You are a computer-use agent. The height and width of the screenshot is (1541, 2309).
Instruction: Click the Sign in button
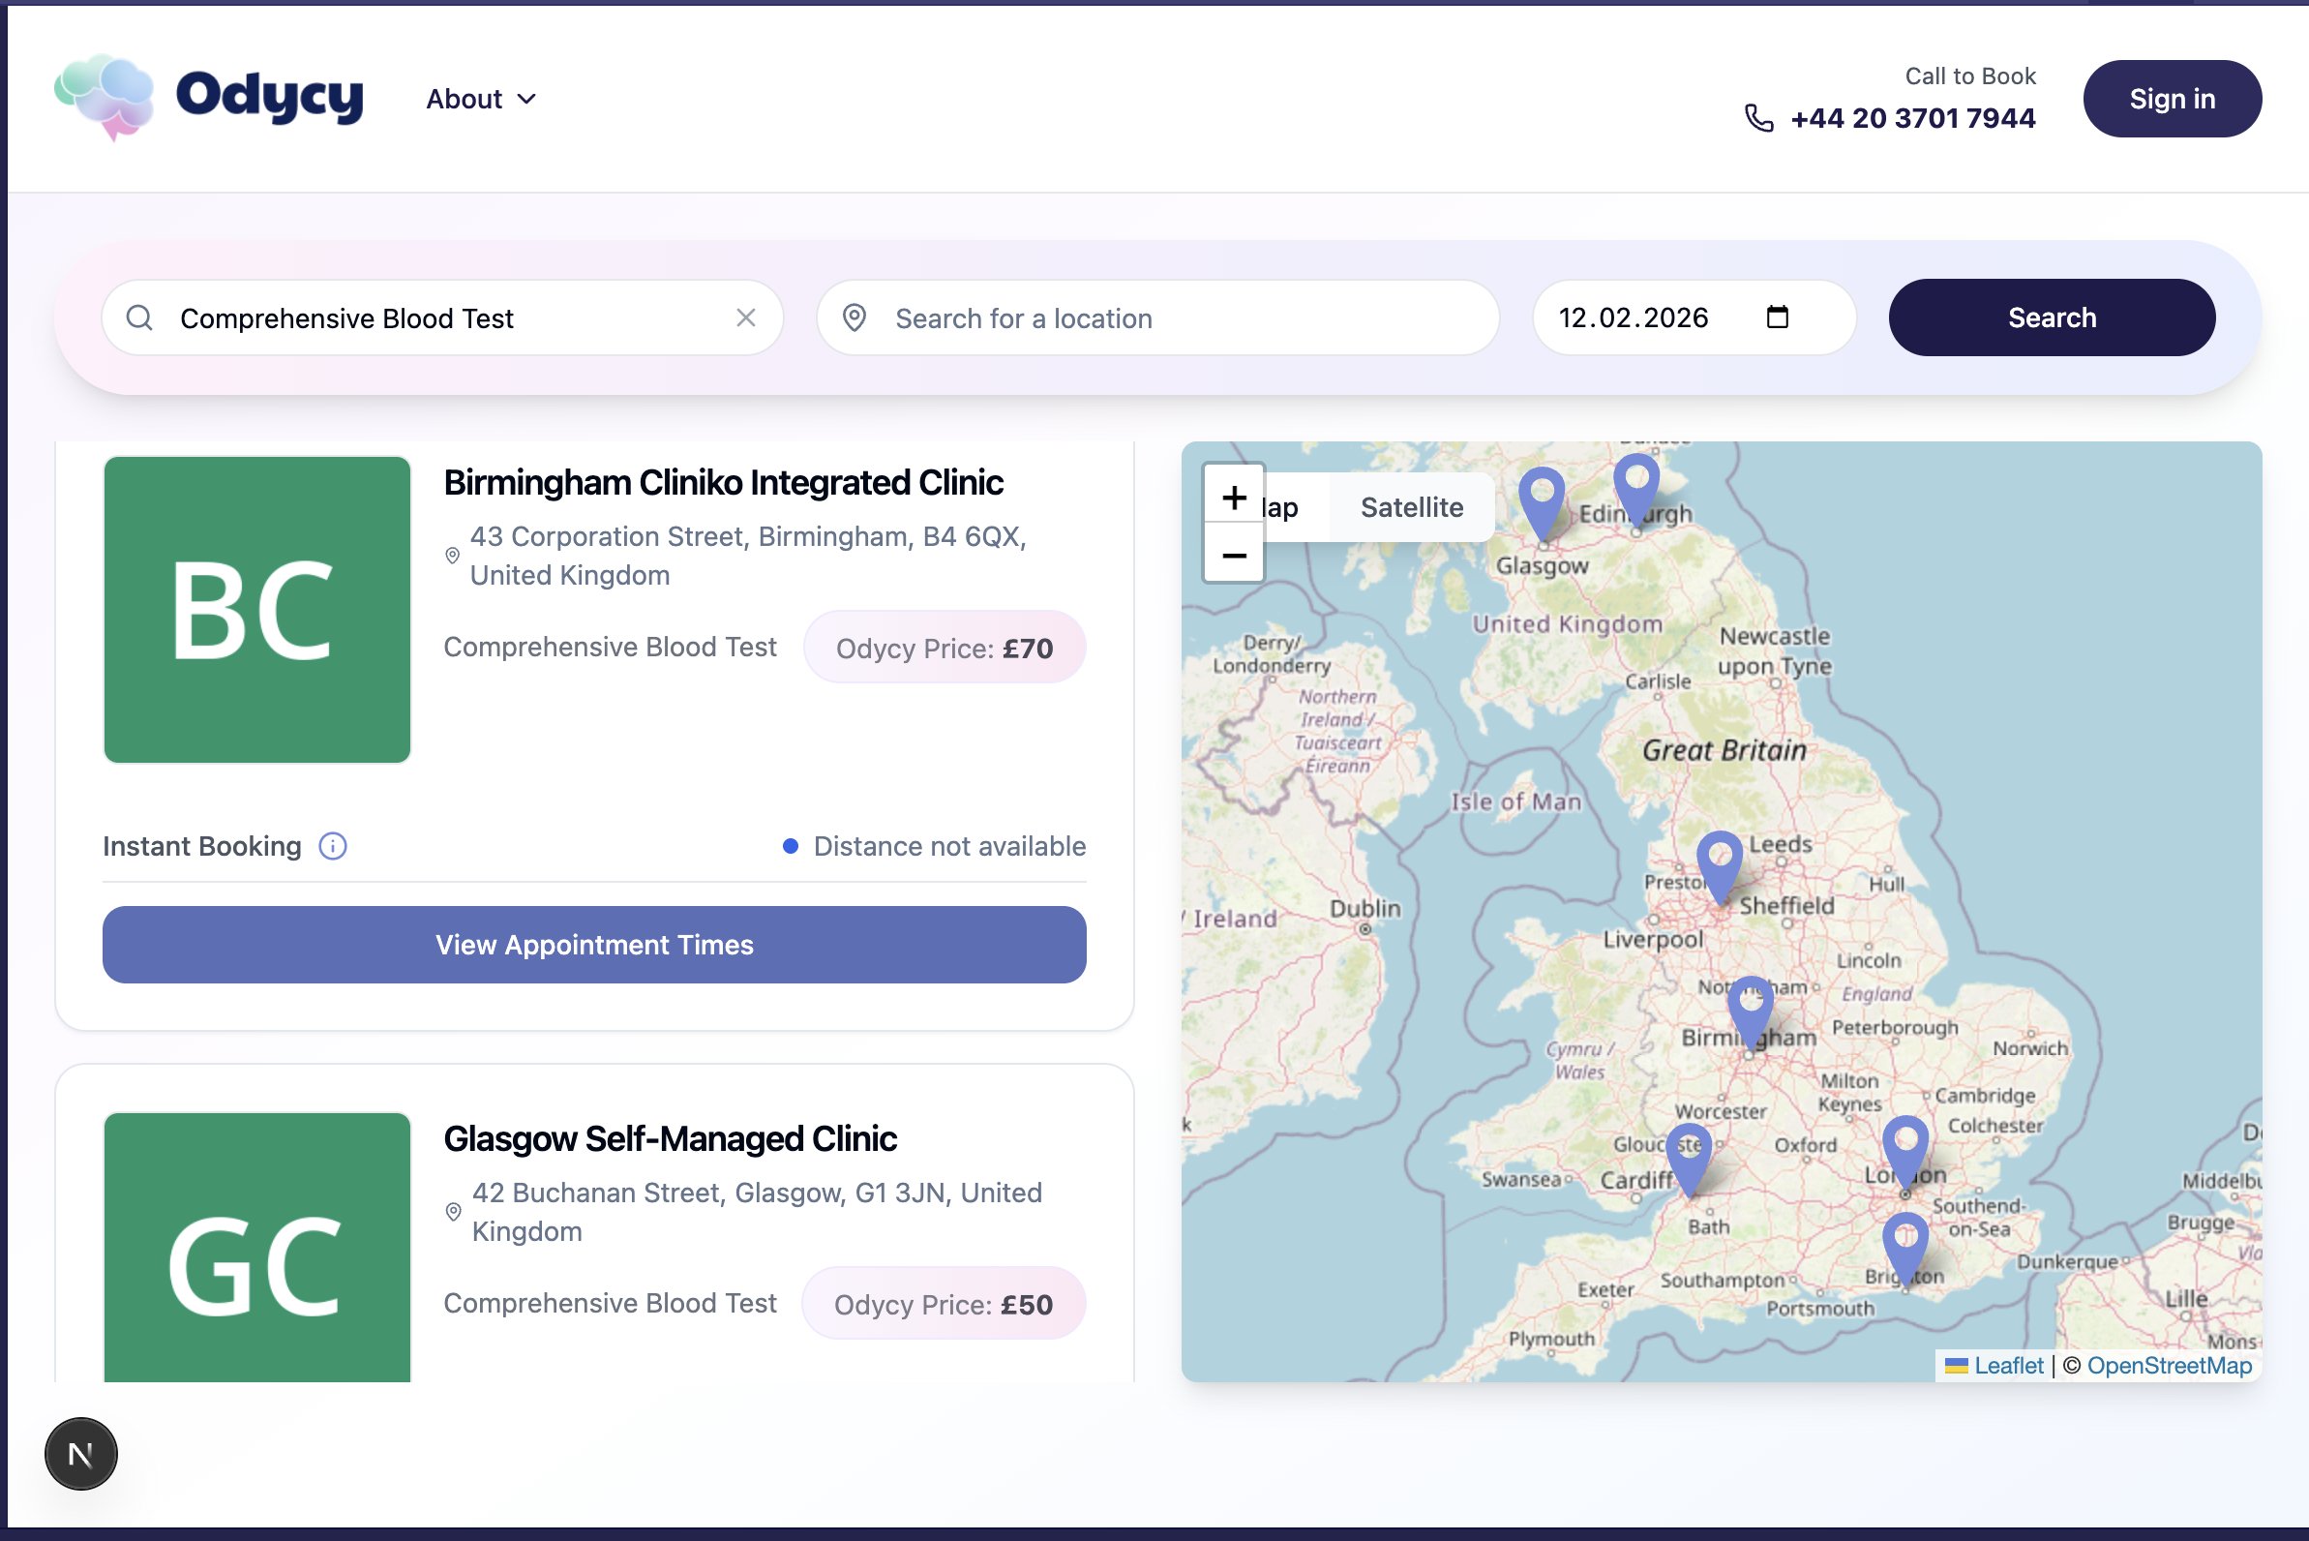(x=2172, y=100)
